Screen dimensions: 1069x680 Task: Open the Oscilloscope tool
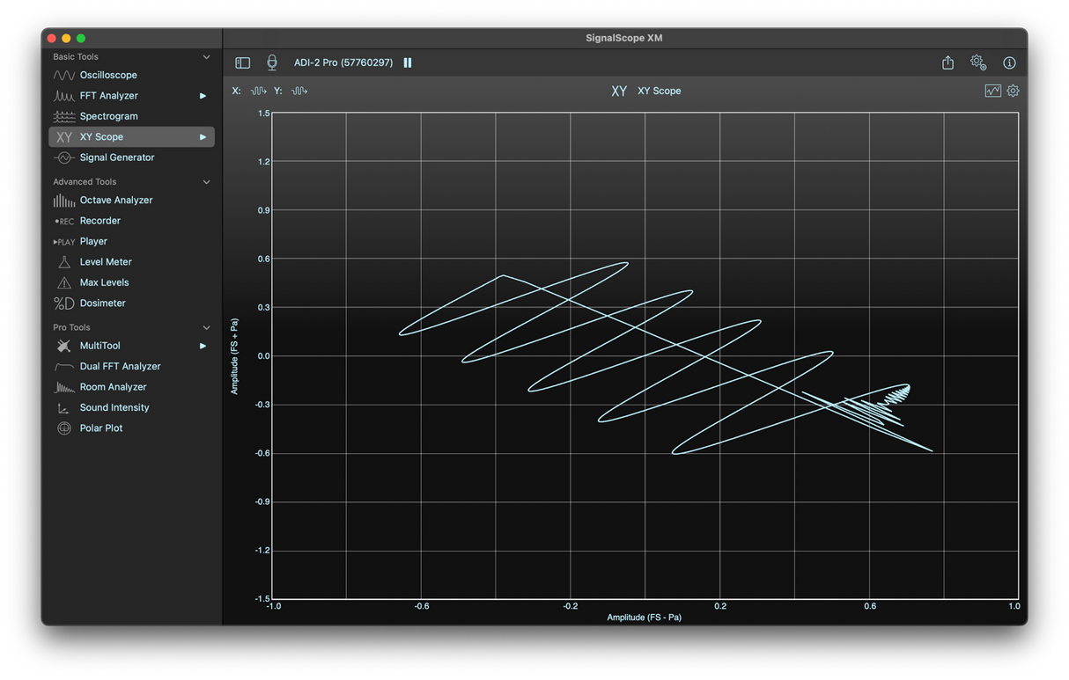(108, 75)
